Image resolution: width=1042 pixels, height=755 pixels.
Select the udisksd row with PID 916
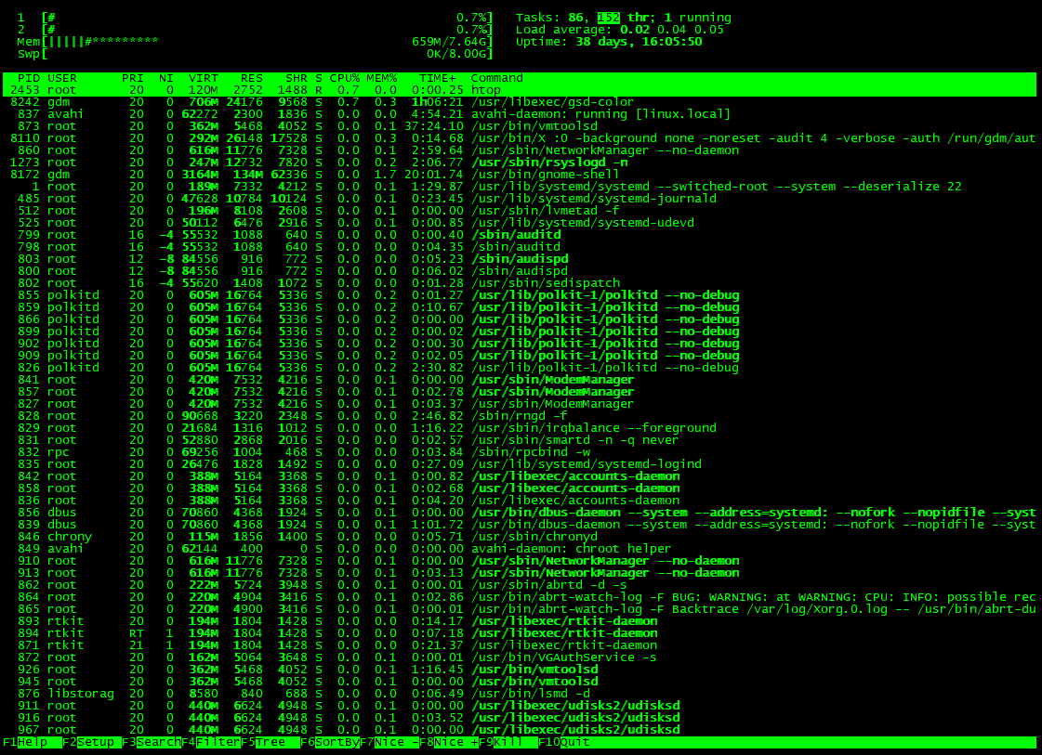(520, 718)
